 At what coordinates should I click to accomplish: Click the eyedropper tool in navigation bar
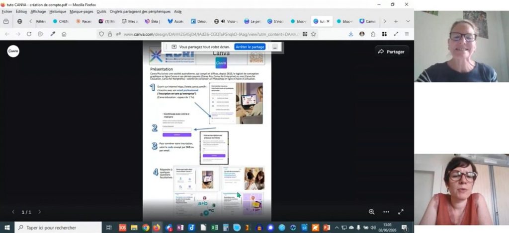53,34
